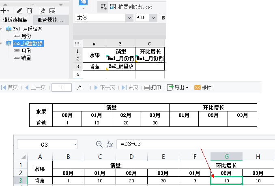Go to 下一页 next page
This screenshot has height=186, width=275.
(x=105, y=87)
